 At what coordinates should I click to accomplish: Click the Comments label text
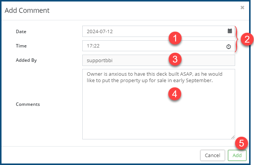28,104
